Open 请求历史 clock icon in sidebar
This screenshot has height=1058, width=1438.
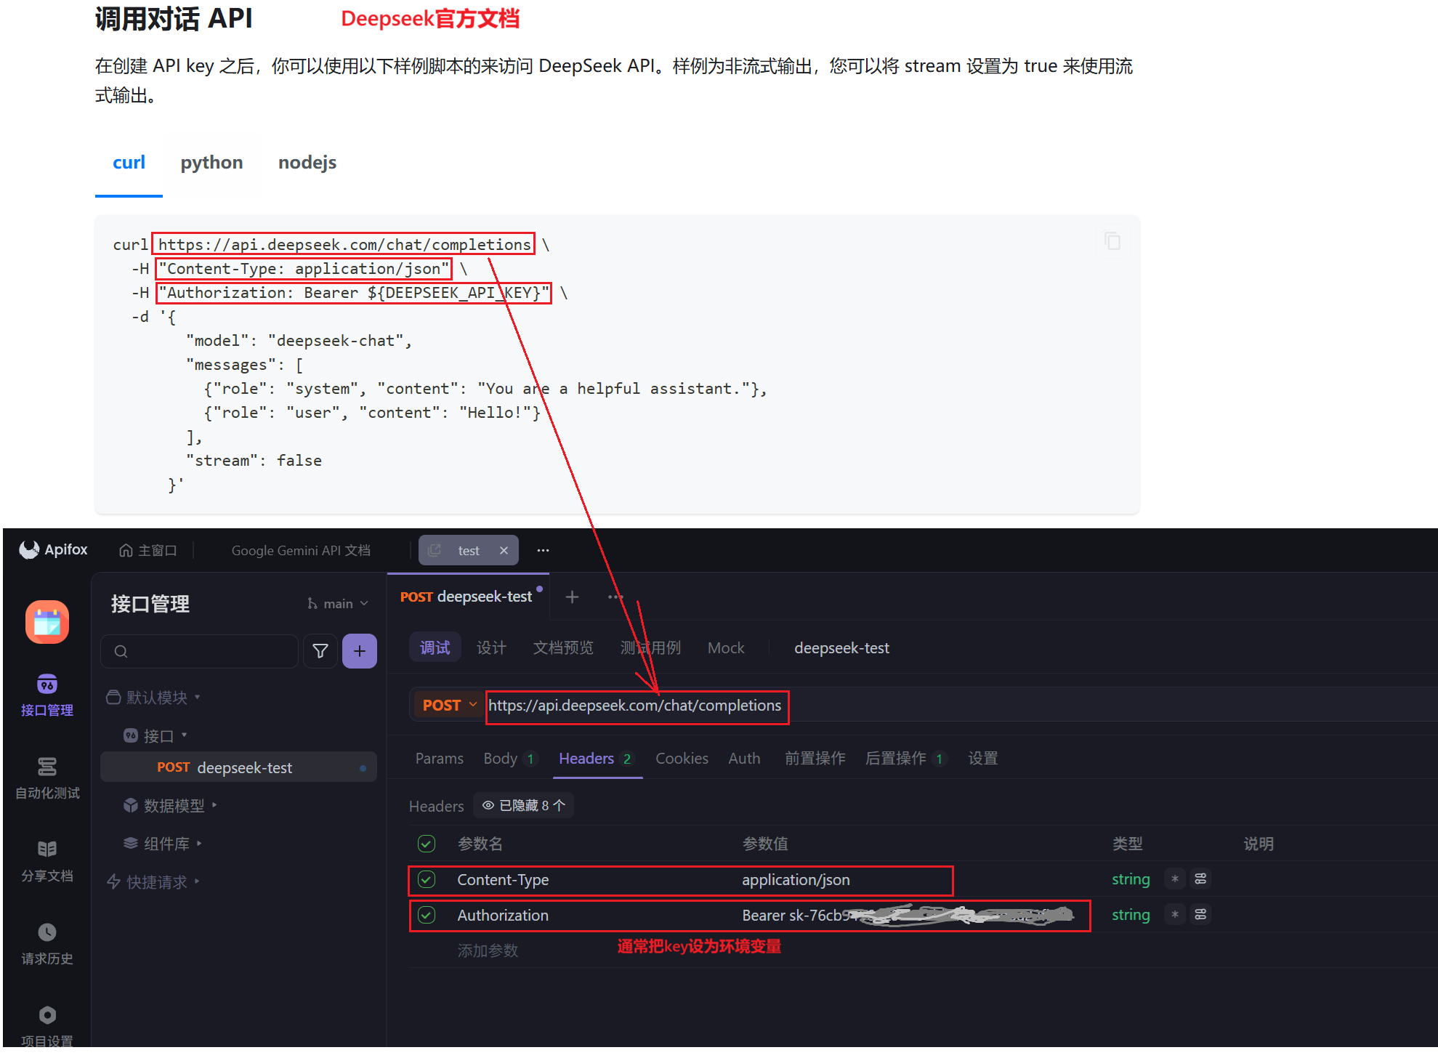click(47, 932)
